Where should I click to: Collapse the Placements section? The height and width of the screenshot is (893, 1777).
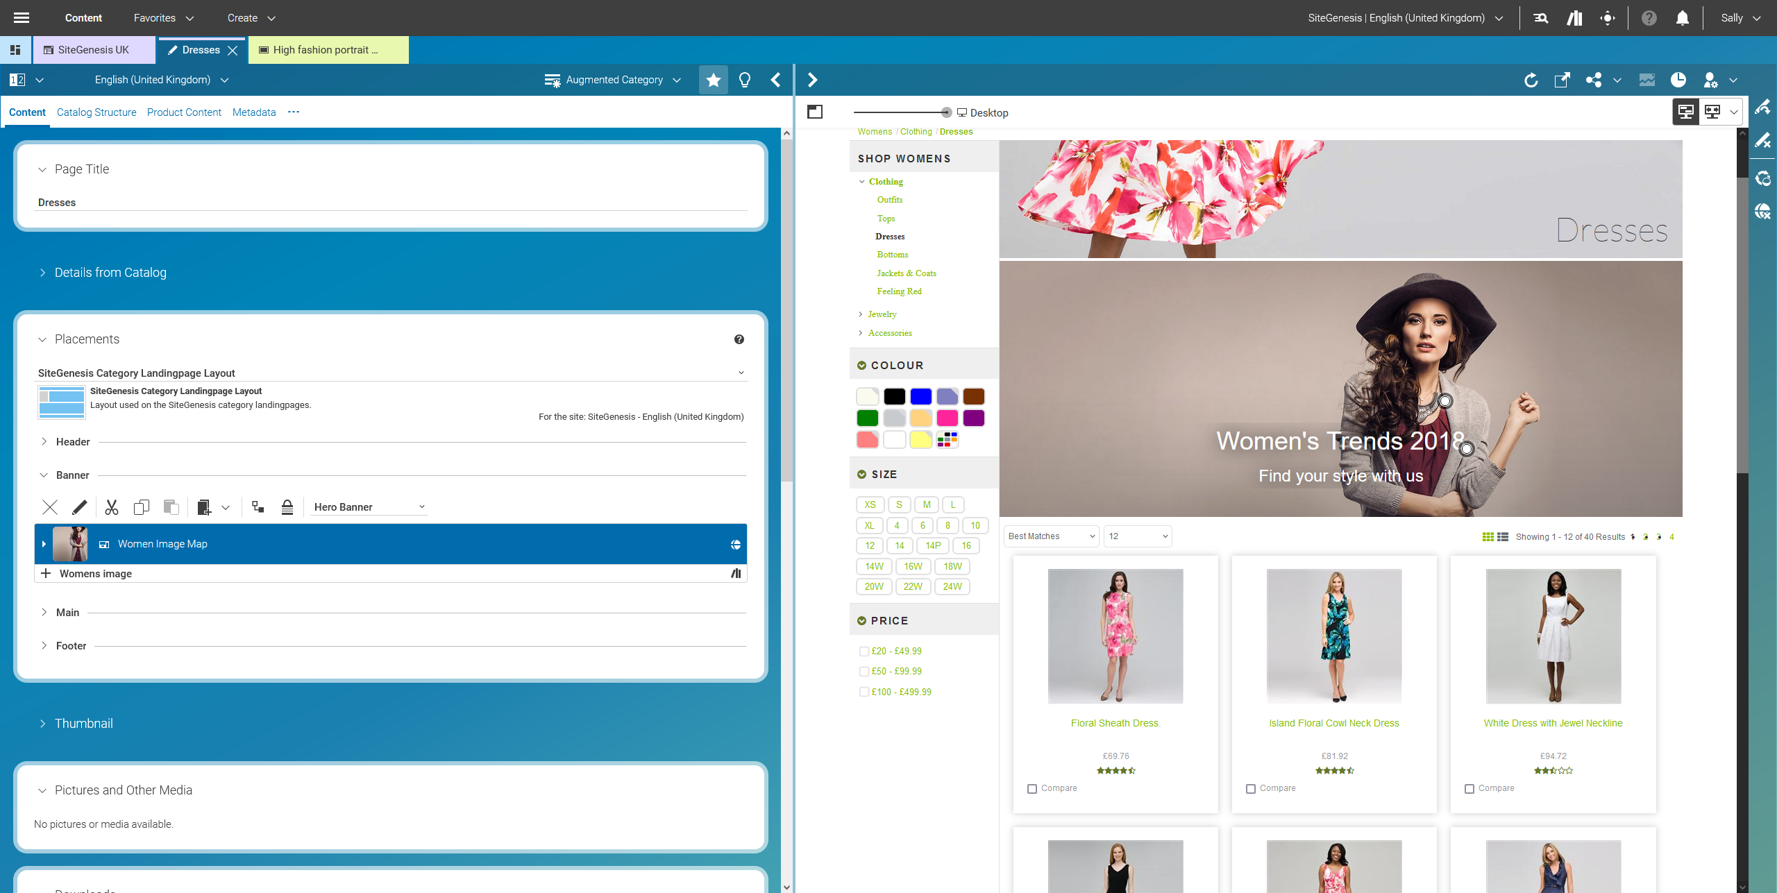pyautogui.click(x=42, y=339)
